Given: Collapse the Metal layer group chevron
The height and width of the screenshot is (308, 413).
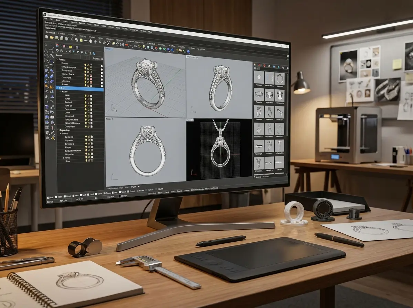Looking at the screenshot, I should tap(60, 91).
